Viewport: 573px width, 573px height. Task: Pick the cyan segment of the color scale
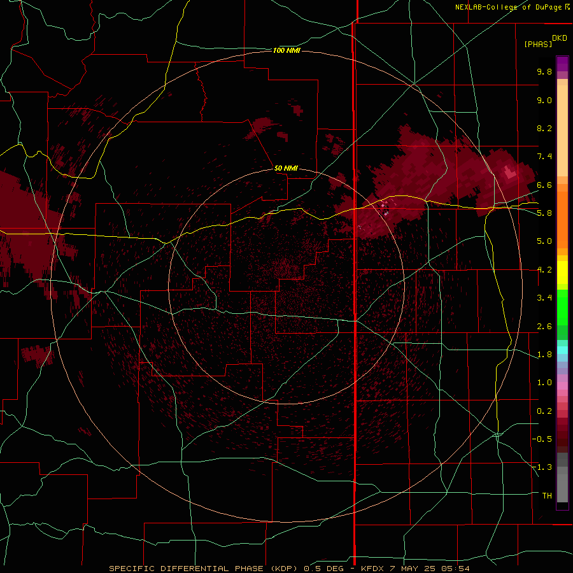click(x=562, y=350)
